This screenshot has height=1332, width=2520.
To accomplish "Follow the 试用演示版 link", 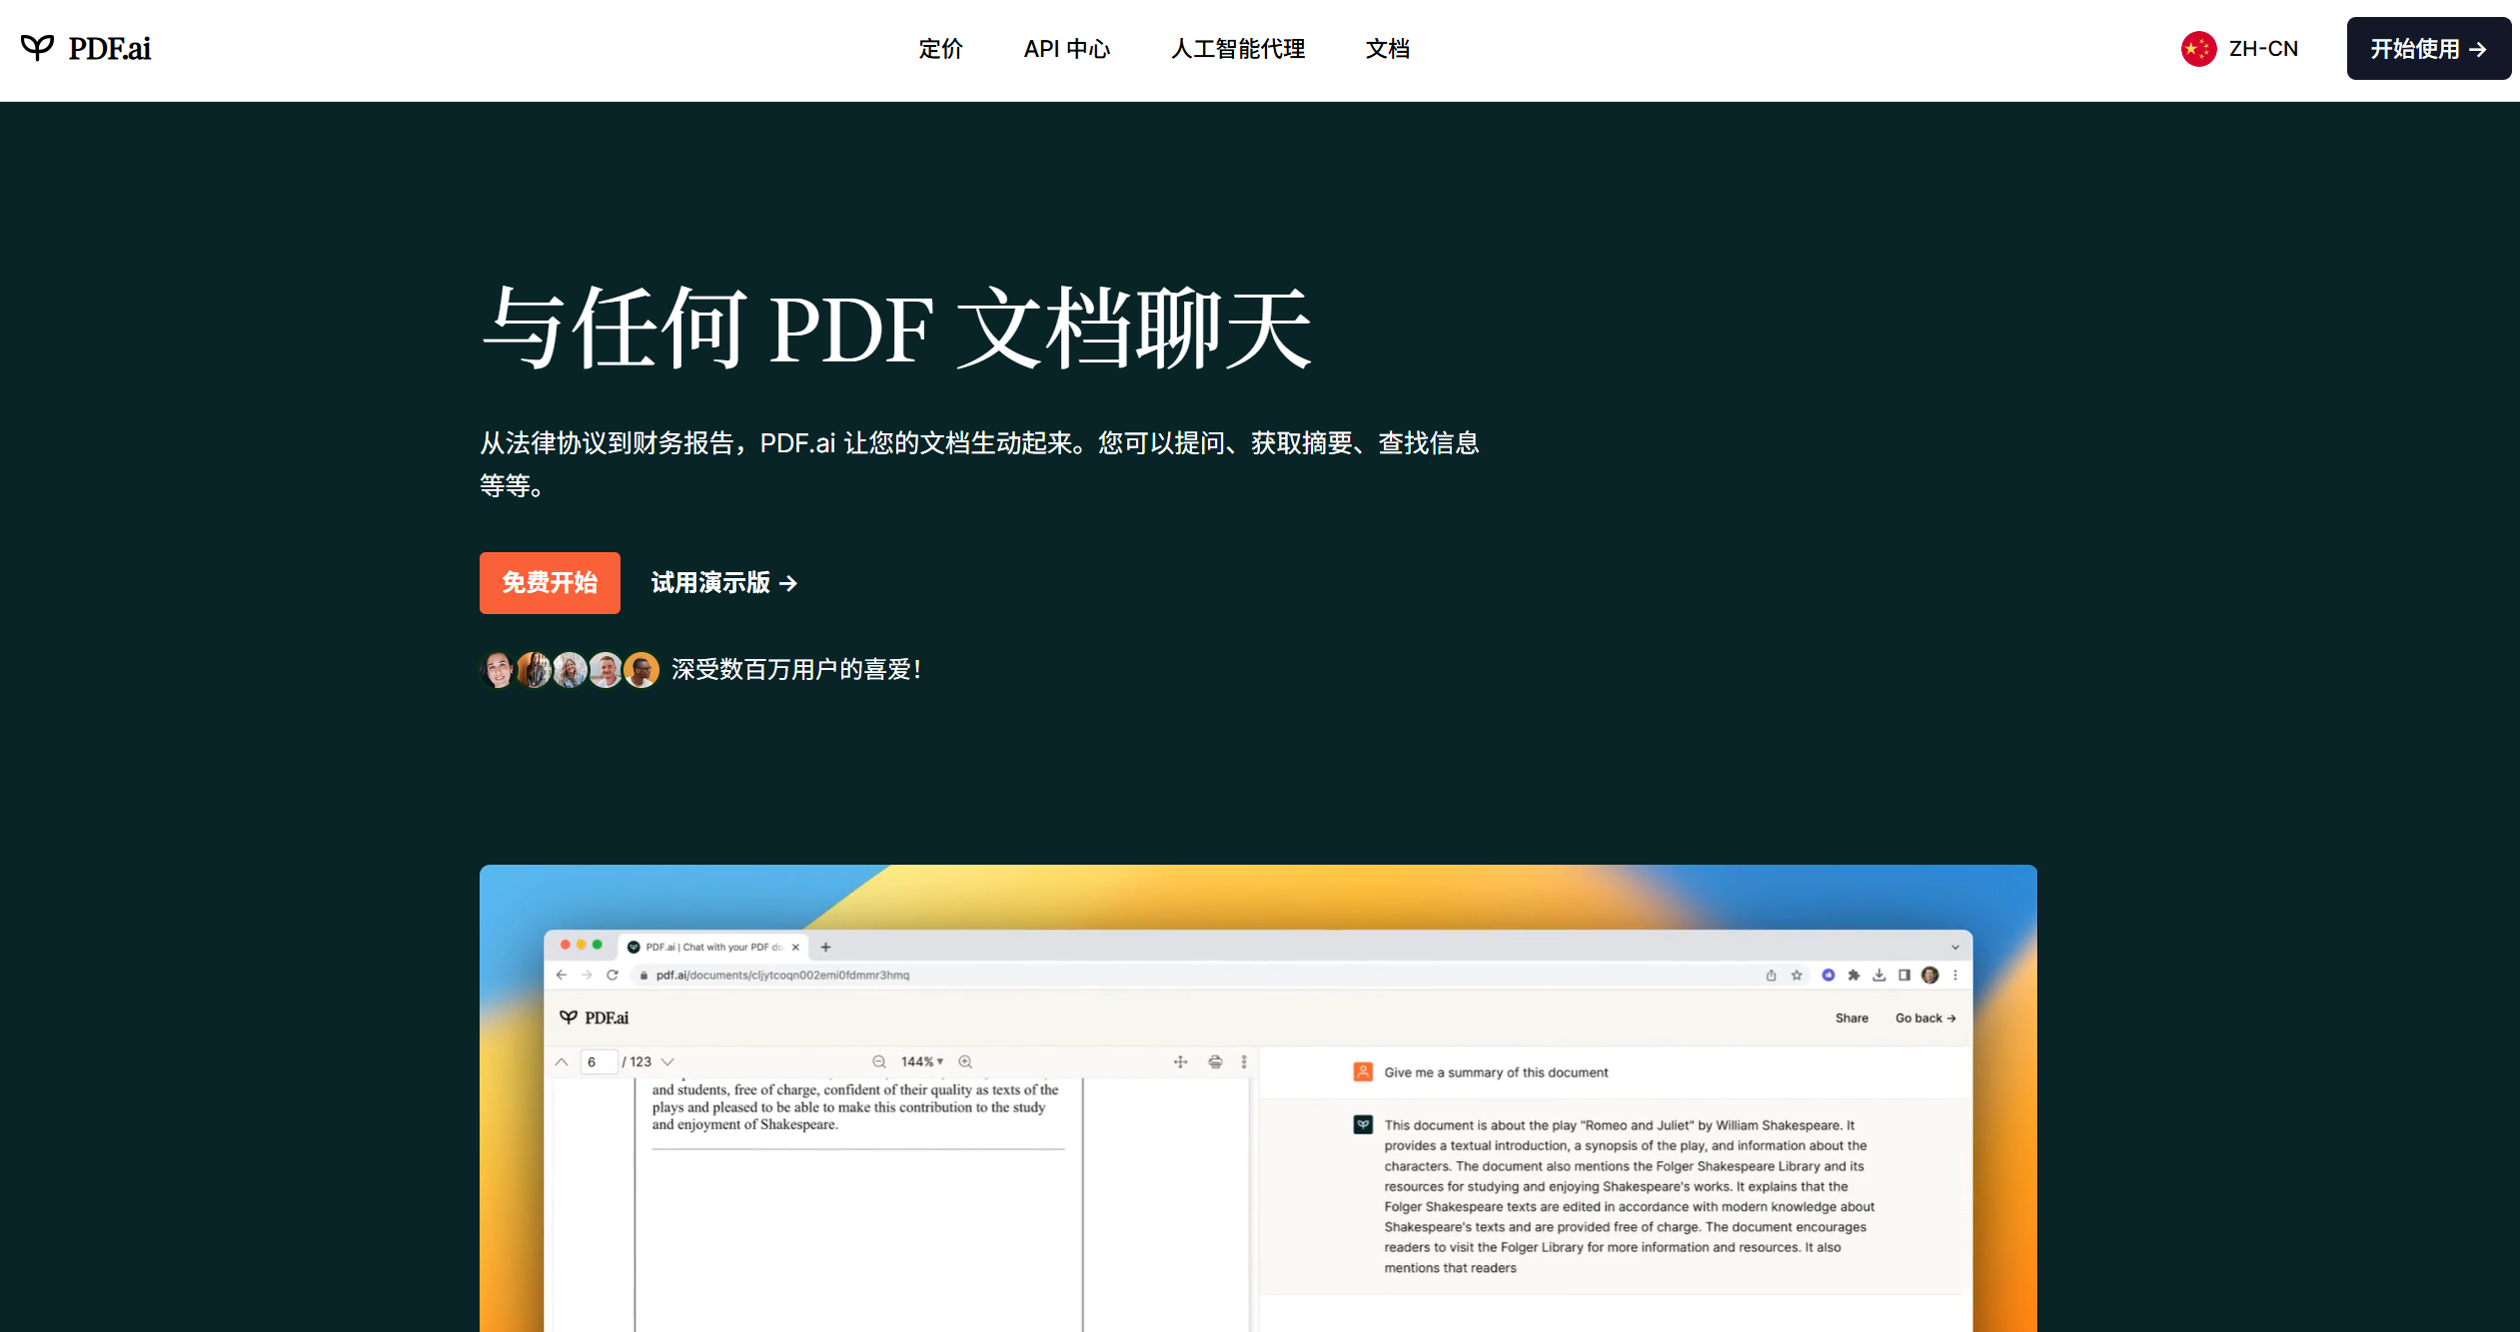I will click(721, 582).
